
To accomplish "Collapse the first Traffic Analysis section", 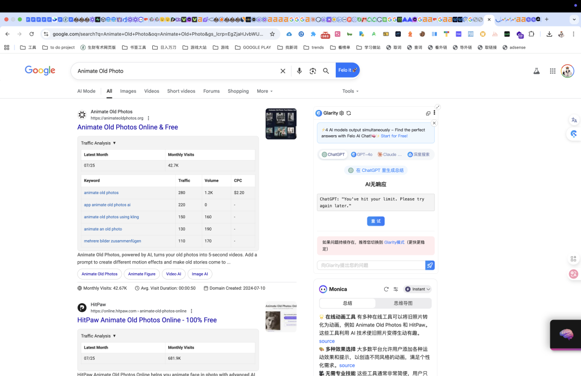I will pyautogui.click(x=98, y=143).
